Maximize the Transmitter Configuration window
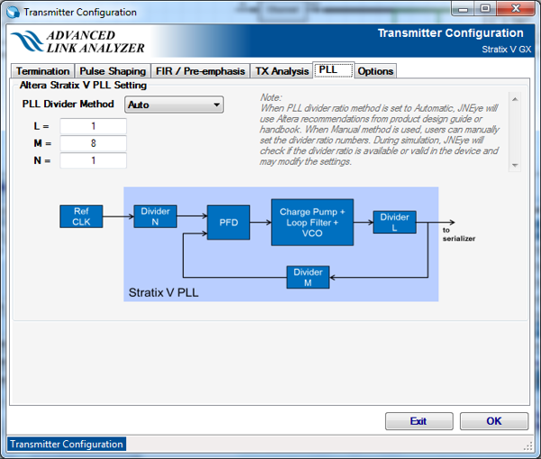 (x=485, y=9)
